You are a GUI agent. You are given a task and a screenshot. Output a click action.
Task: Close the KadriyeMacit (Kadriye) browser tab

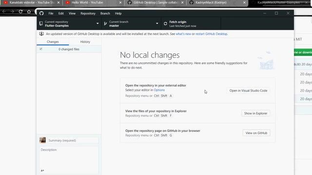[x=244, y=2]
